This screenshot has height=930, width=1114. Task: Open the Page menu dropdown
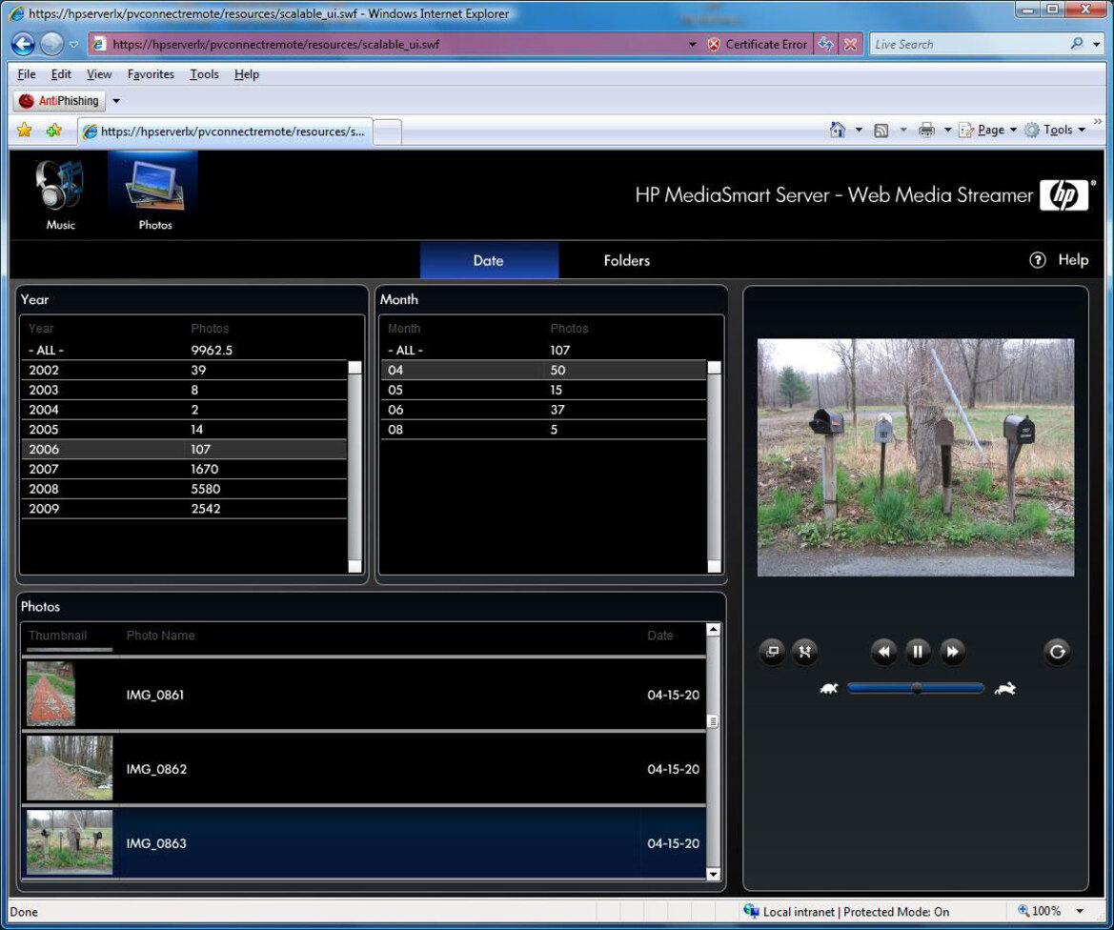(x=988, y=130)
